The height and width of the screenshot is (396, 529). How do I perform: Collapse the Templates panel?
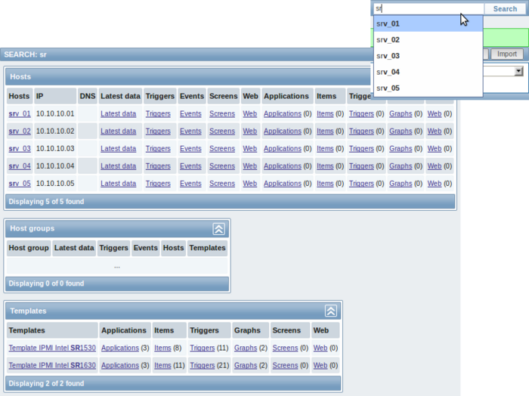331,311
